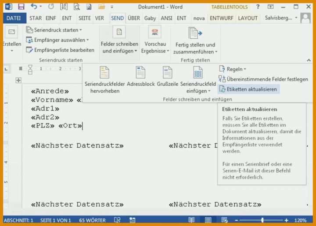
Task: Open the ÜBER ribbon tab
Action: [134, 18]
